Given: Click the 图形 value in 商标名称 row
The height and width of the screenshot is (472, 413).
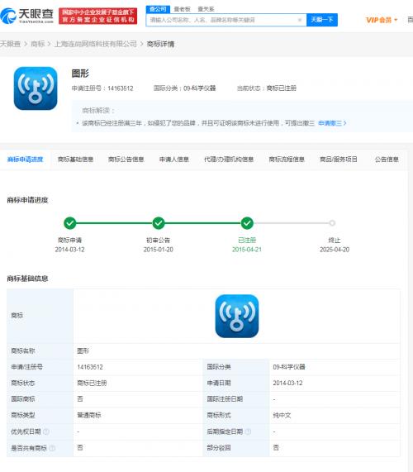Looking at the screenshot, I should 83,351.
